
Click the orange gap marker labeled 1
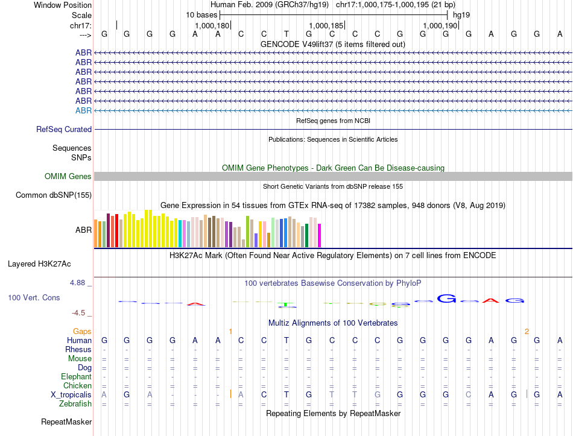tap(230, 332)
